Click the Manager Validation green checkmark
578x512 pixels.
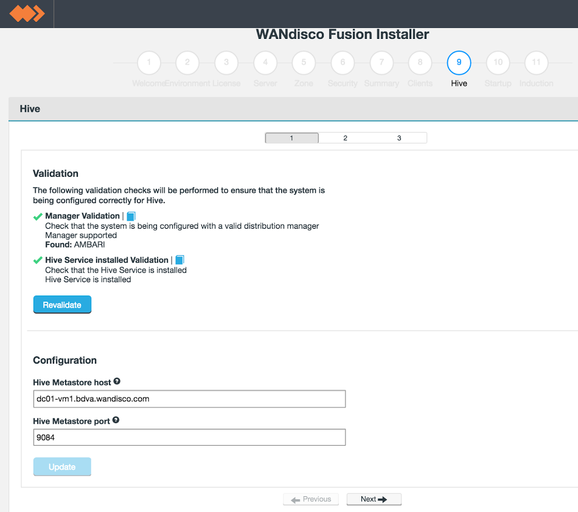38,216
